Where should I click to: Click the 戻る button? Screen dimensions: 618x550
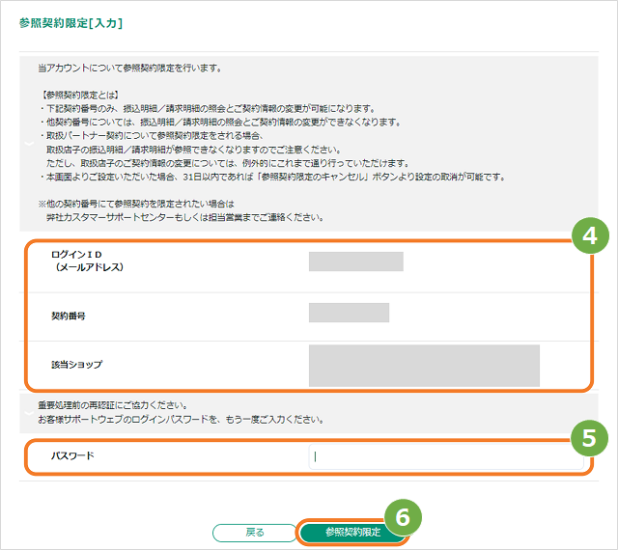click(x=254, y=533)
